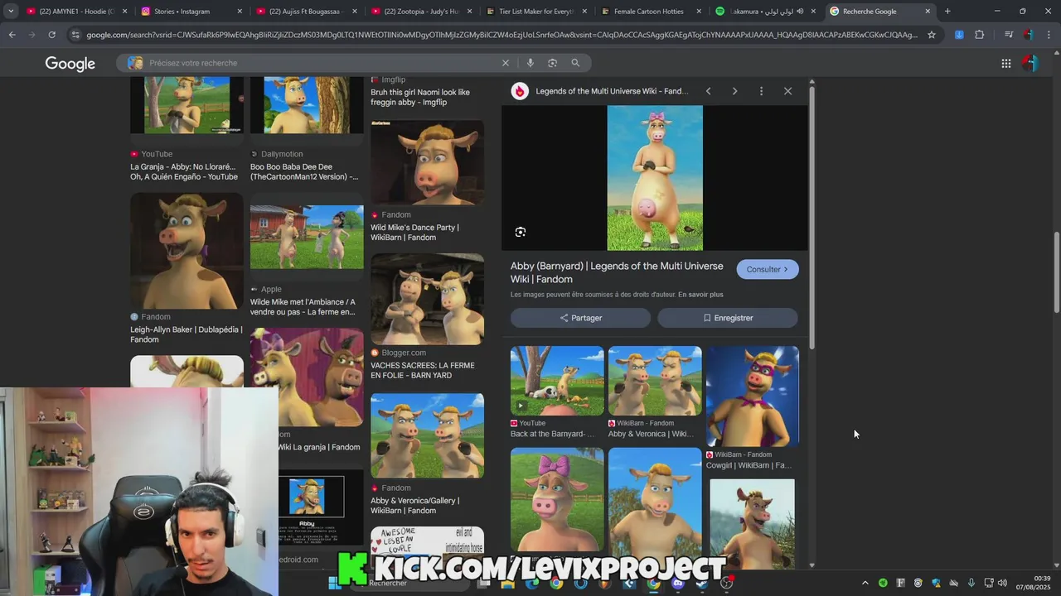
Task: Open the Google apps grid
Action: click(x=1005, y=64)
